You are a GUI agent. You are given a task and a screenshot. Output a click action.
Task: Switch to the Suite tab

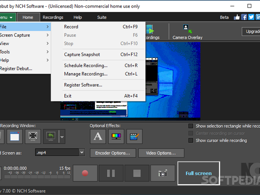click(102, 17)
